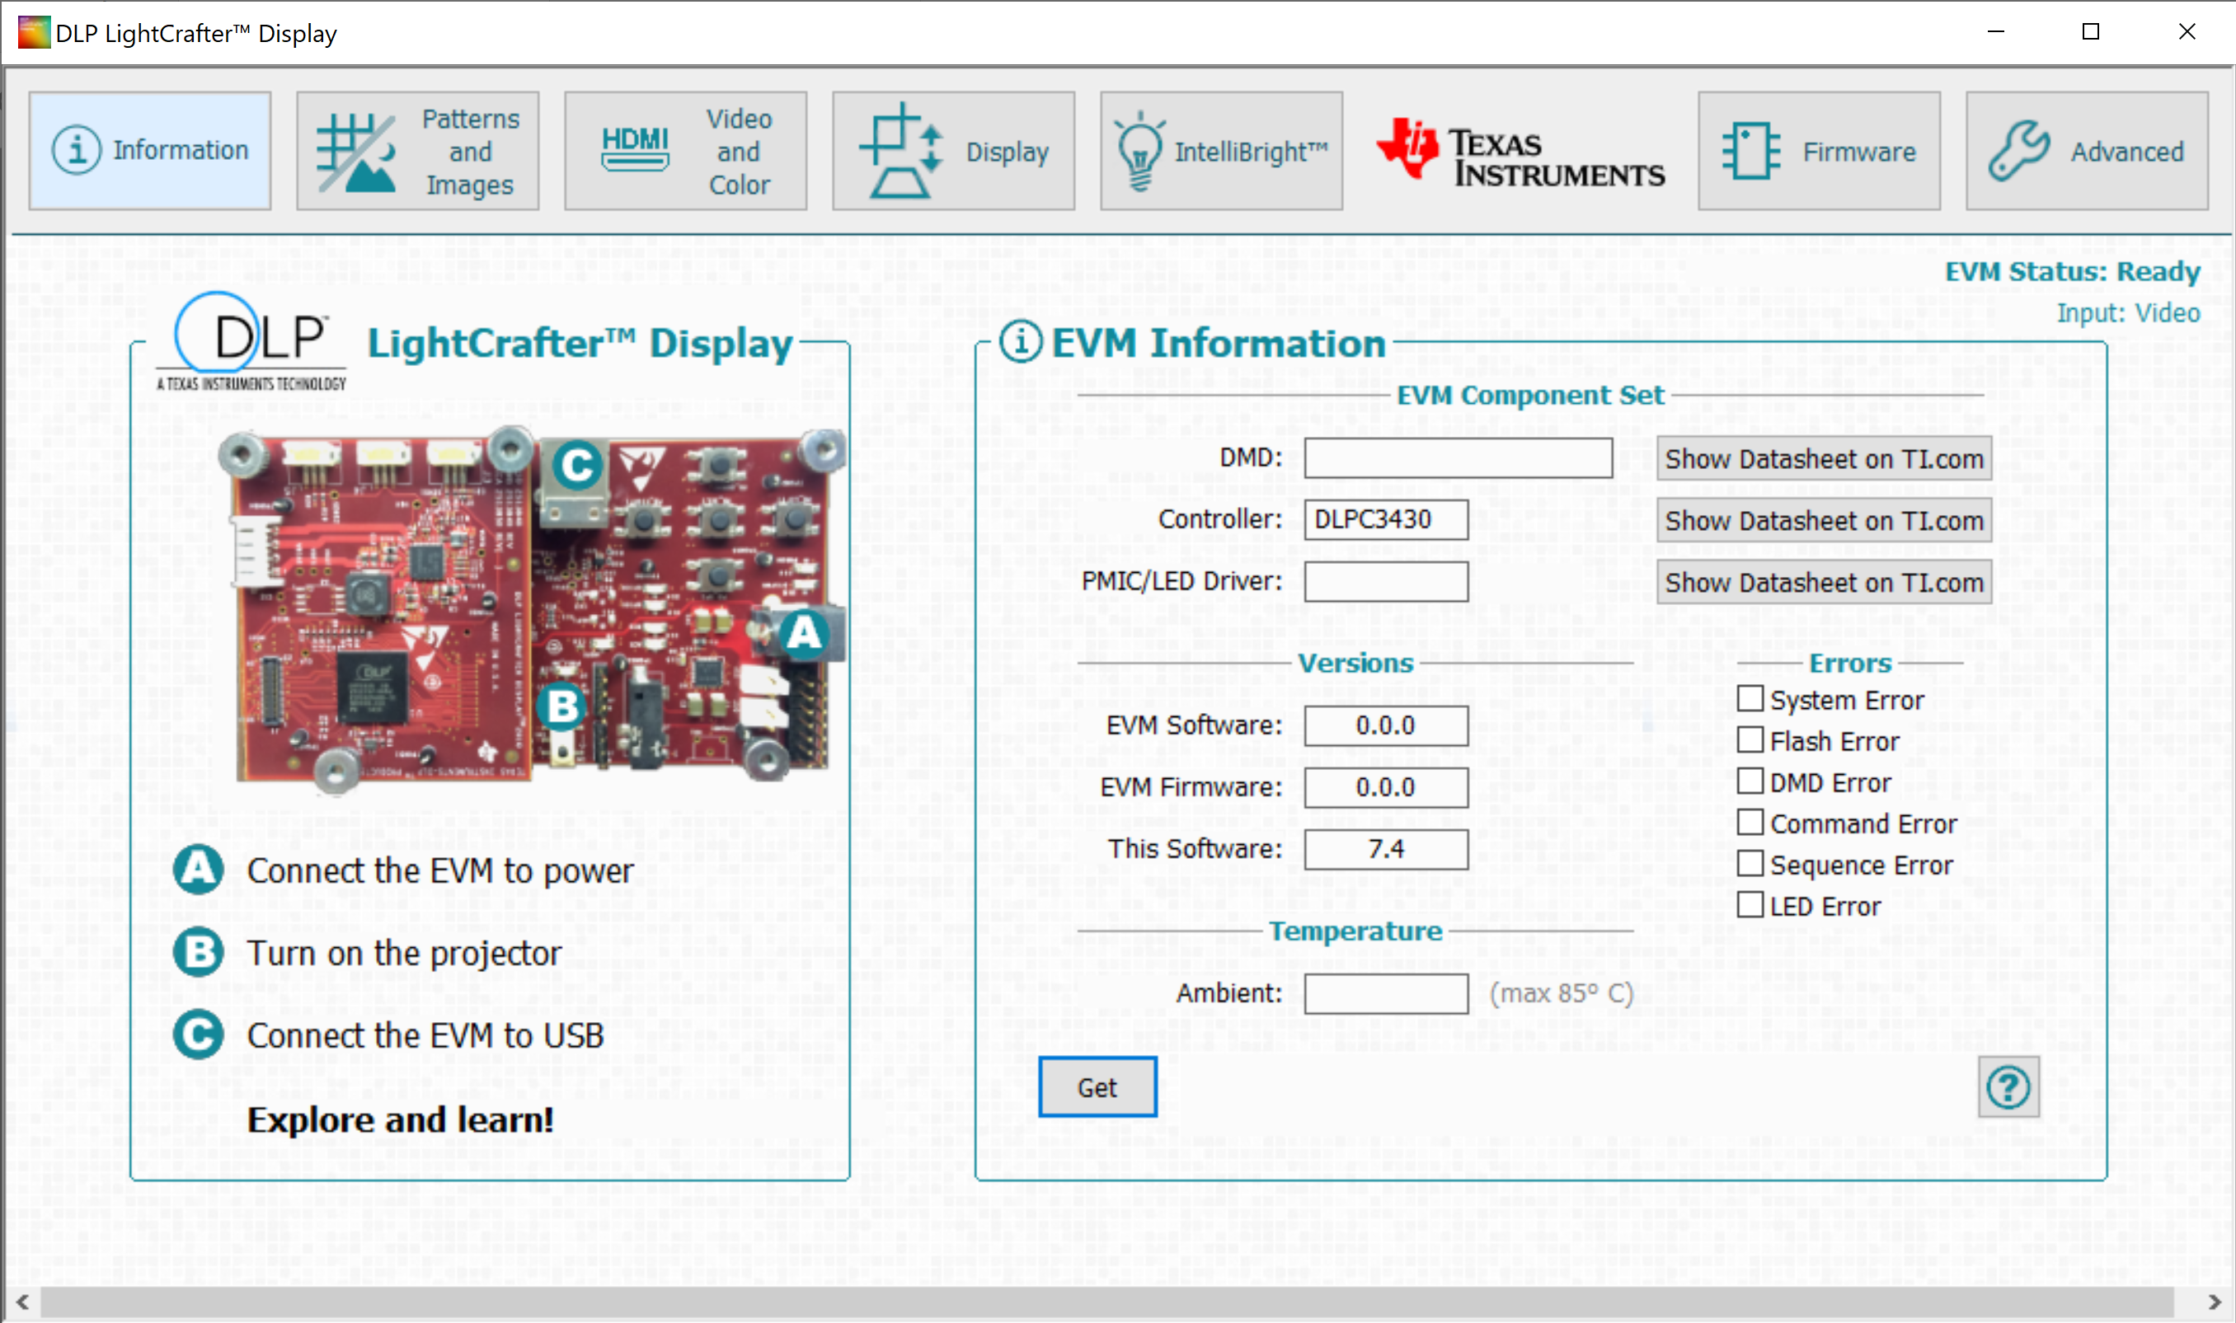
Task: Click marker A on the board image
Action: tap(804, 634)
